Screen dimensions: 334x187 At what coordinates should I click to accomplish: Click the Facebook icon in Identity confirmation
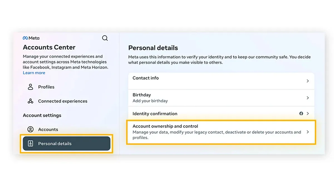(x=301, y=114)
